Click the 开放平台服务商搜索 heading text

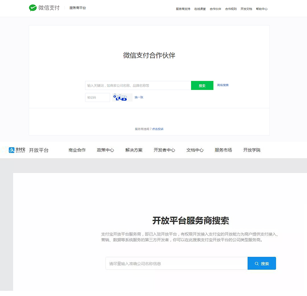tap(191, 220)
